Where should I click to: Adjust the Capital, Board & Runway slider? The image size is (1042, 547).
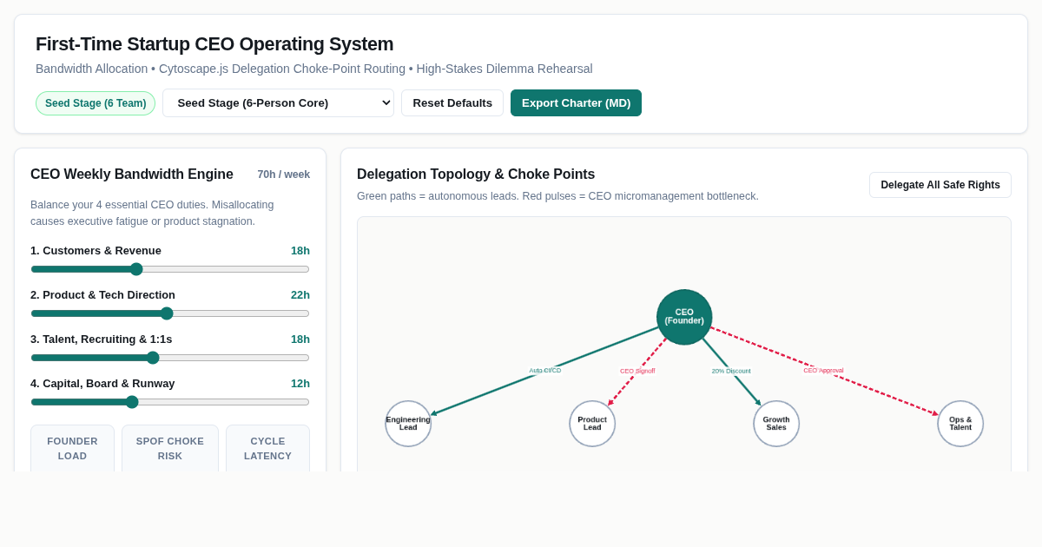[170, 402]
